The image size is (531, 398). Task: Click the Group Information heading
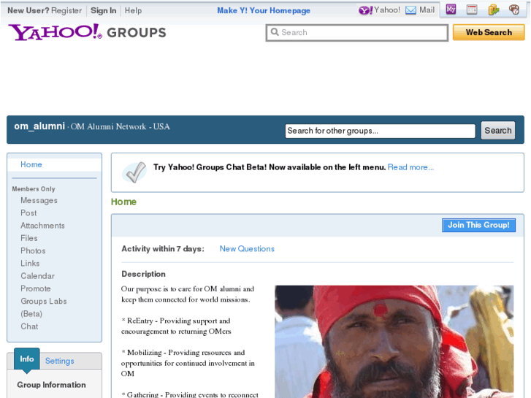51,385
